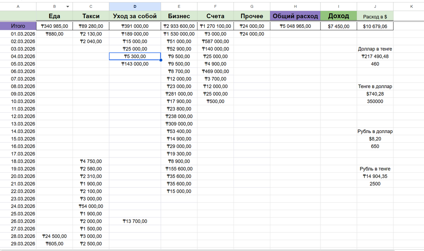Select cell ₸469 000,00
This screenshot has width=424, height=251.
coord(215,71)
